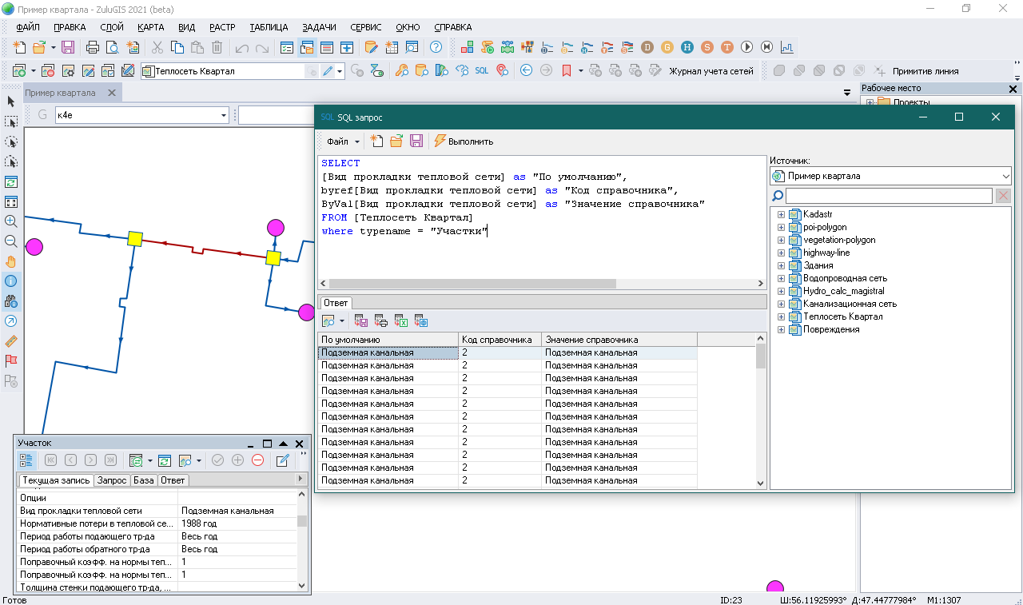Open the СЕРВИС menu
1023x605 pixels.
coord(365,27)
